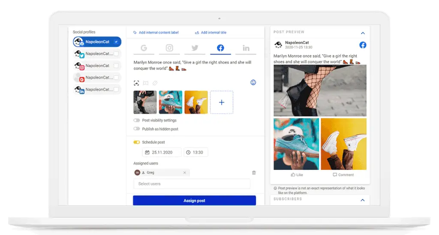Open the Select users dropdown
The width and height of the screenshot is (439, 235).
(191, 184)
